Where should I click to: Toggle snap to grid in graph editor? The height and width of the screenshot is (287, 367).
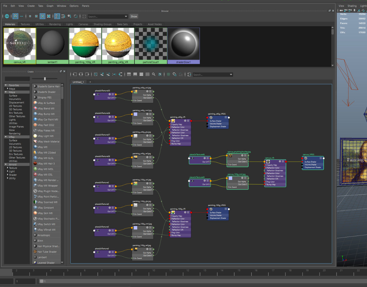point(175,74)
